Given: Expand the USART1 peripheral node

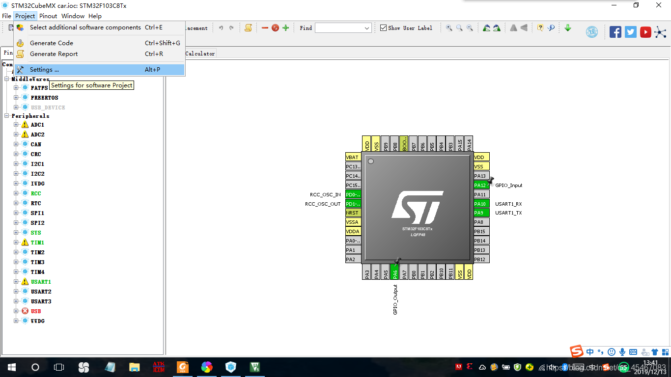Looking at the screenshot, I should [17, 281].
